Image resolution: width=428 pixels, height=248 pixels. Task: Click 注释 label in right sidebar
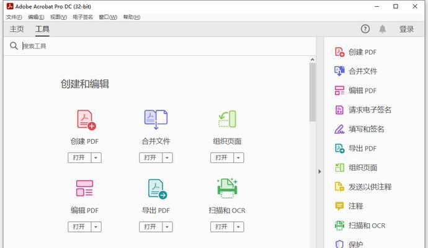[x=355, y=206]
